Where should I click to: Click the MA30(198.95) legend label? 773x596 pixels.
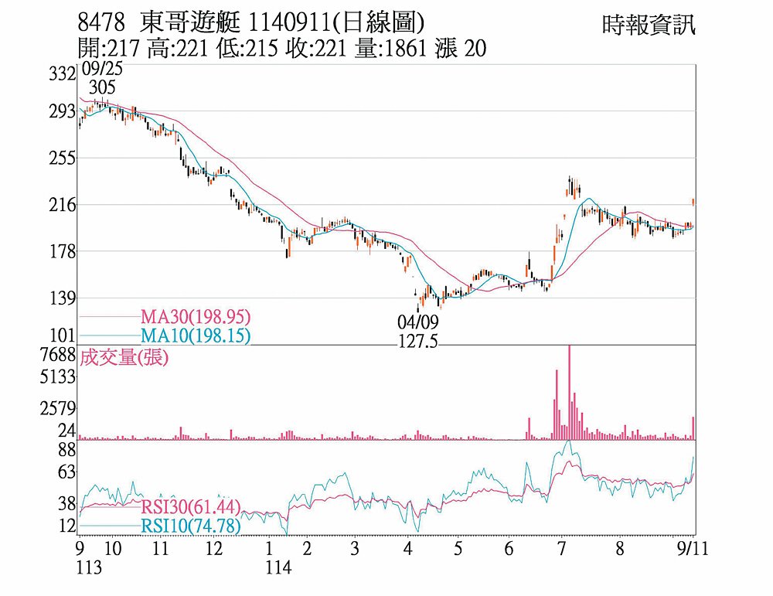196,316
